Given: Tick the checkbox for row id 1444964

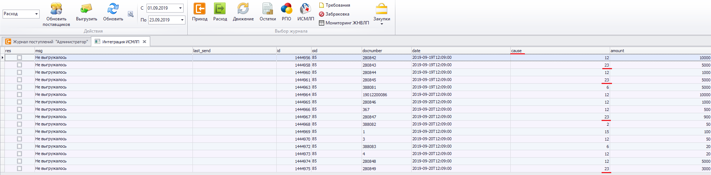Looking at the screenshot, I should (x=19, y=95).
